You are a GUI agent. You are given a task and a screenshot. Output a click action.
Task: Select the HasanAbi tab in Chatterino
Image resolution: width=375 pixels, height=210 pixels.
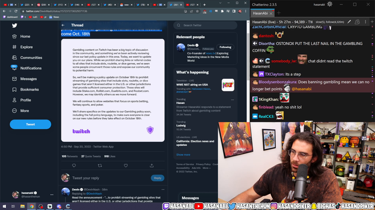260,13
